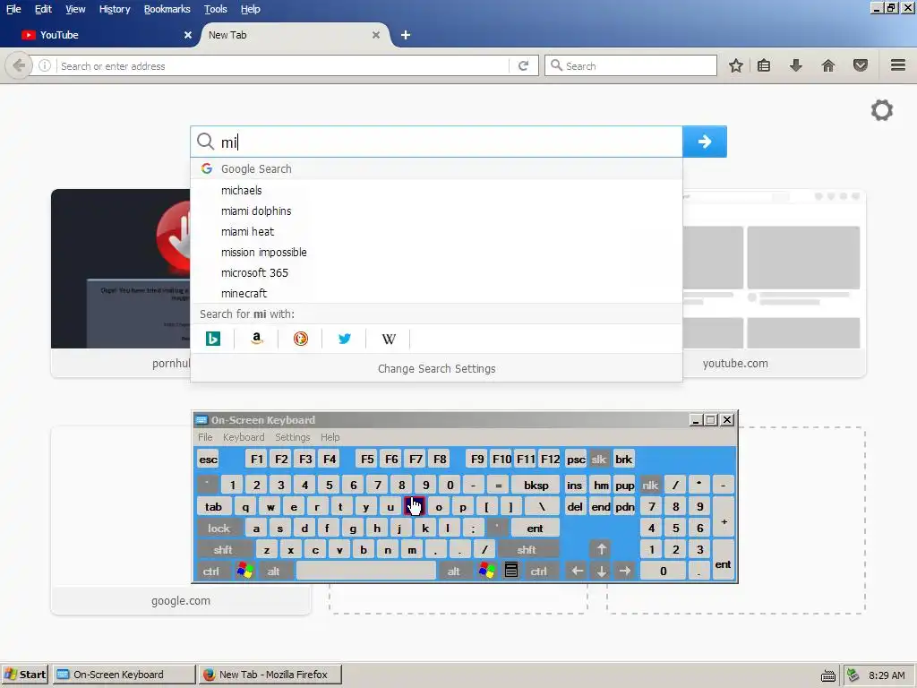Screen dimensions: 917x688
Task: Click the down arrow key on keyboard
Action: [x=601, y=571]
